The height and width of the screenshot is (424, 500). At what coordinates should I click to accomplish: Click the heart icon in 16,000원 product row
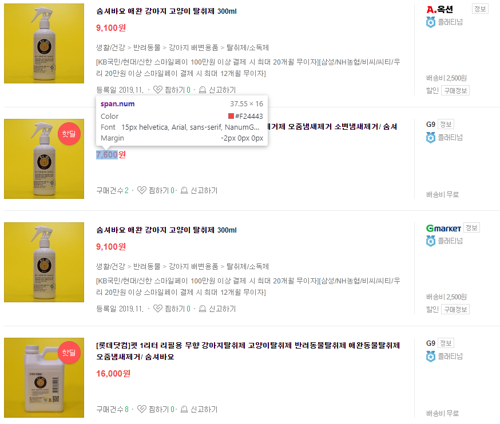[141, 409]
